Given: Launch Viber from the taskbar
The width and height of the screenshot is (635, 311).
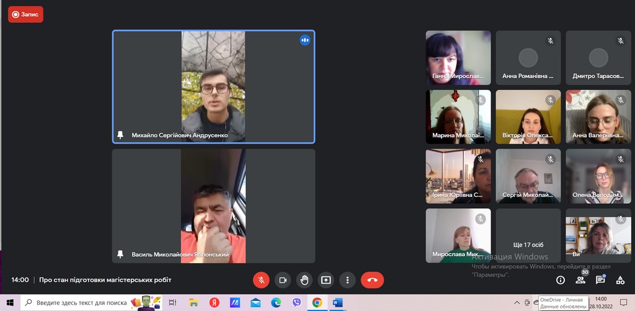Looking at the screenshot, I should point(296,302).
